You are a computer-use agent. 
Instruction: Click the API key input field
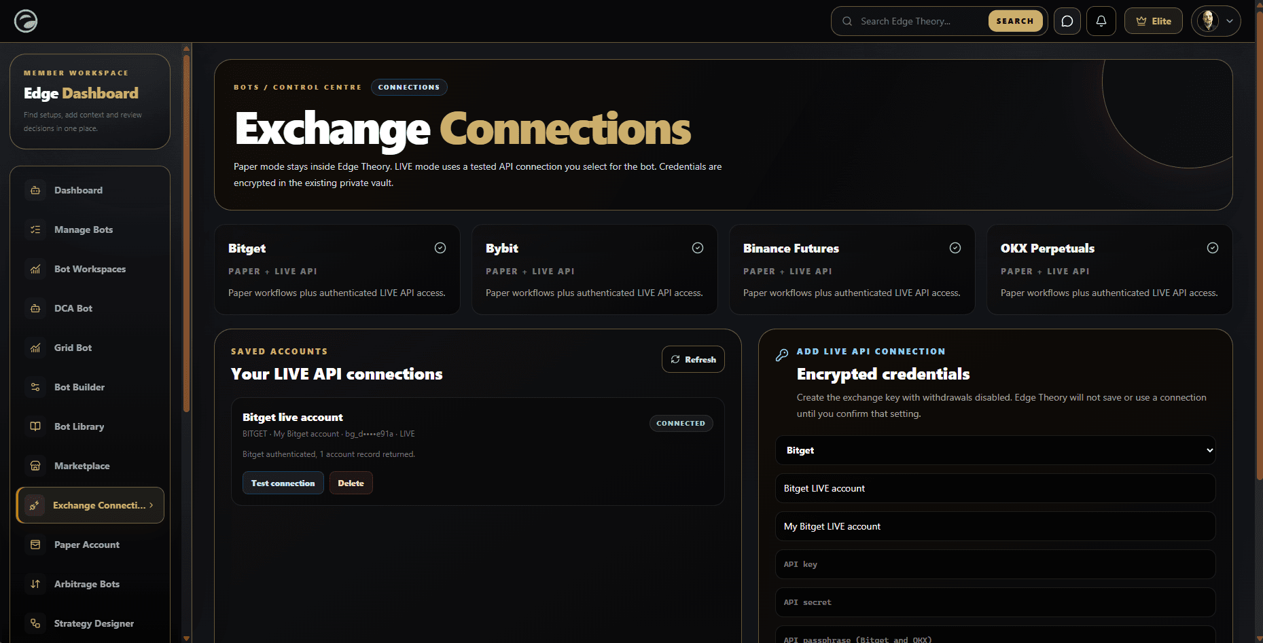(x=995, y=564)
